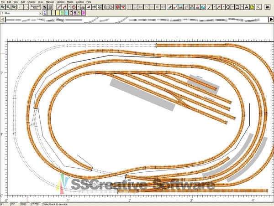
Task: Open the File menu
Action: coord(3,2)
